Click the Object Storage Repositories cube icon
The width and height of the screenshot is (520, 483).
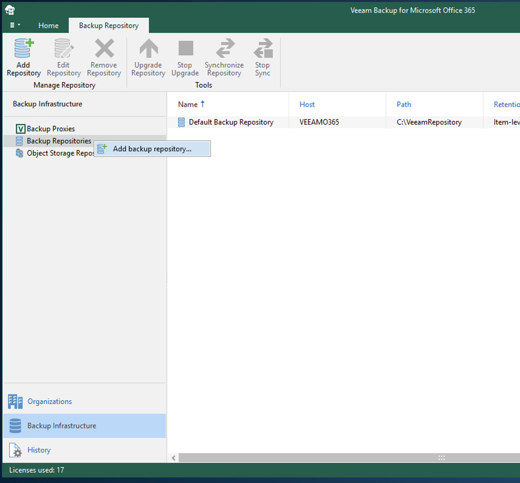pyautogui.click(x=19, y=153)
